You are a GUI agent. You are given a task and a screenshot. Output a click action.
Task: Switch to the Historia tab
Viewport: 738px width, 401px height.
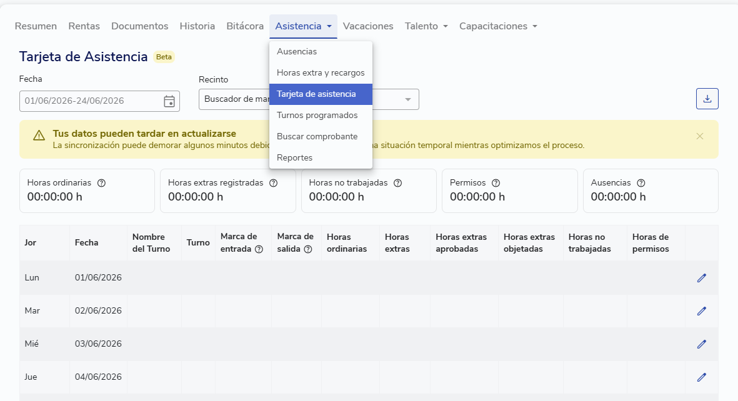[197, 26]
